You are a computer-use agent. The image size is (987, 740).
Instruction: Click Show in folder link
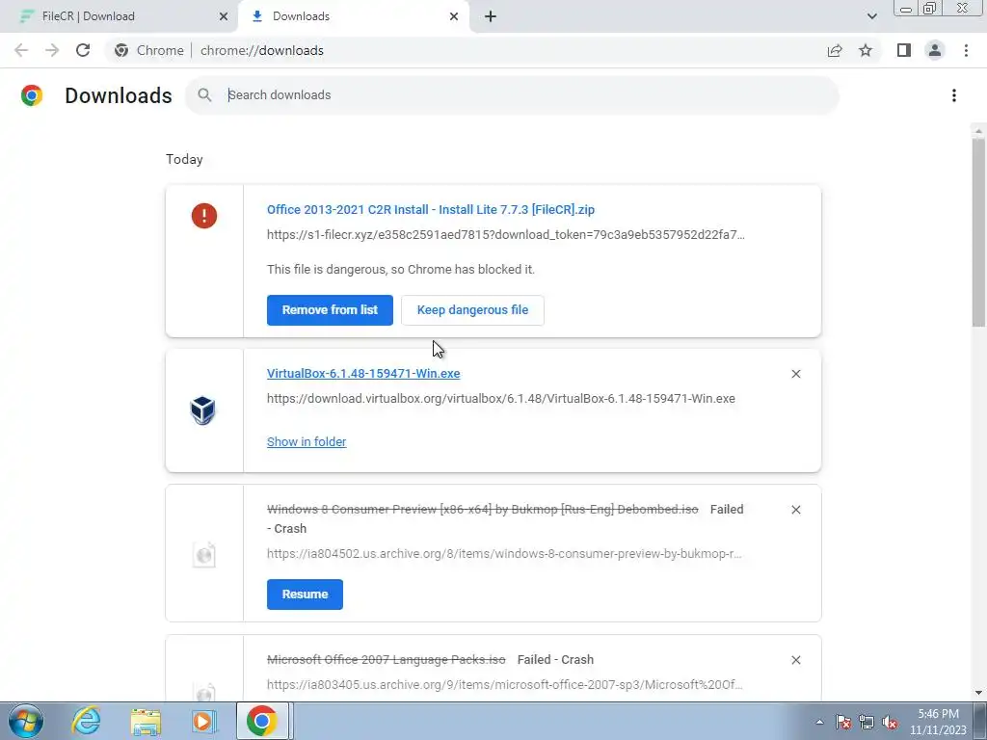point(307,441)
